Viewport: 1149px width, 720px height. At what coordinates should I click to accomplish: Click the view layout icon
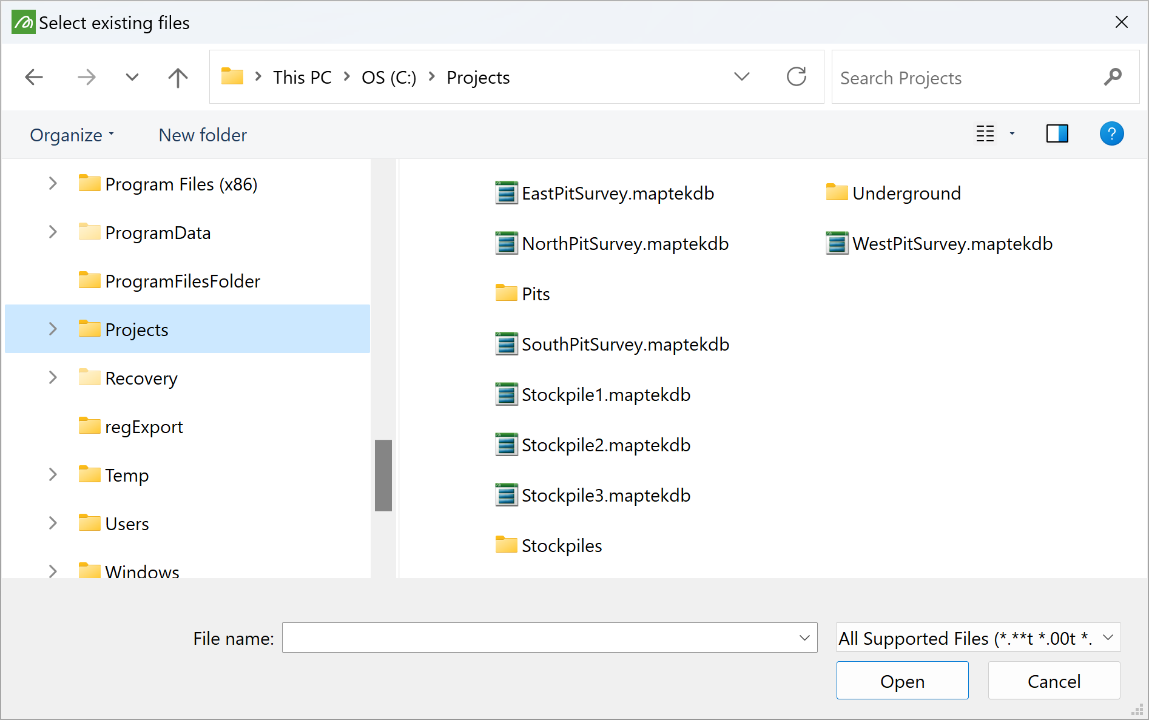pyautogui.click(x=985, y=134)
